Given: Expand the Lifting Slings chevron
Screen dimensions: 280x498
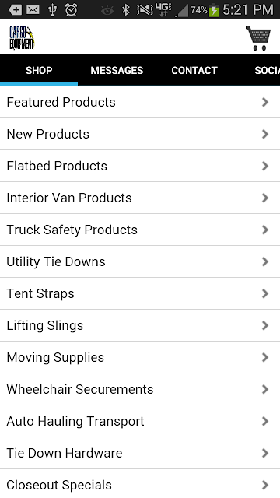Looking at the screenshot, I should tap(265, 325).
